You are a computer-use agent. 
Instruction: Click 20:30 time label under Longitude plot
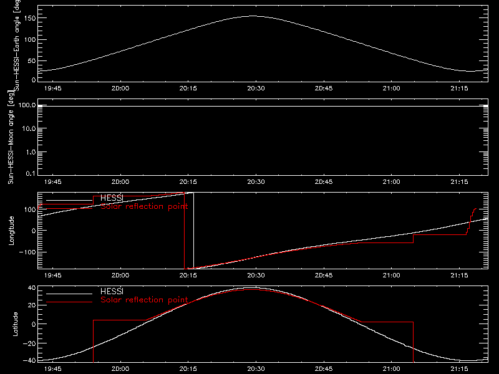click(256, 276)
